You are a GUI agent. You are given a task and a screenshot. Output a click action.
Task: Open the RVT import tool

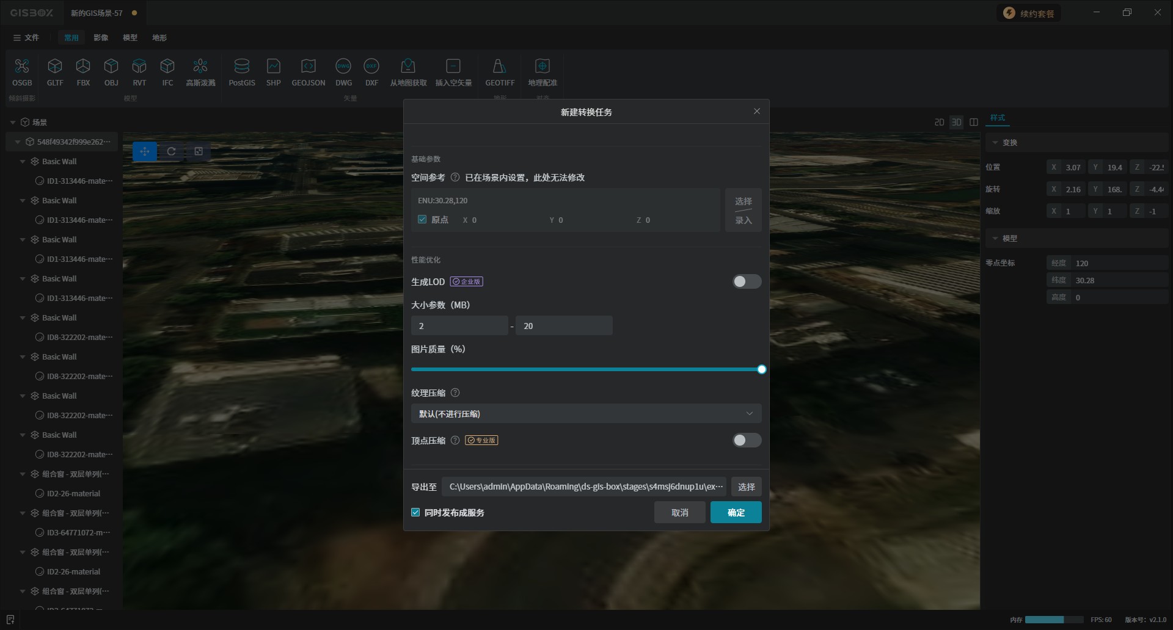[x=139, y=72]
